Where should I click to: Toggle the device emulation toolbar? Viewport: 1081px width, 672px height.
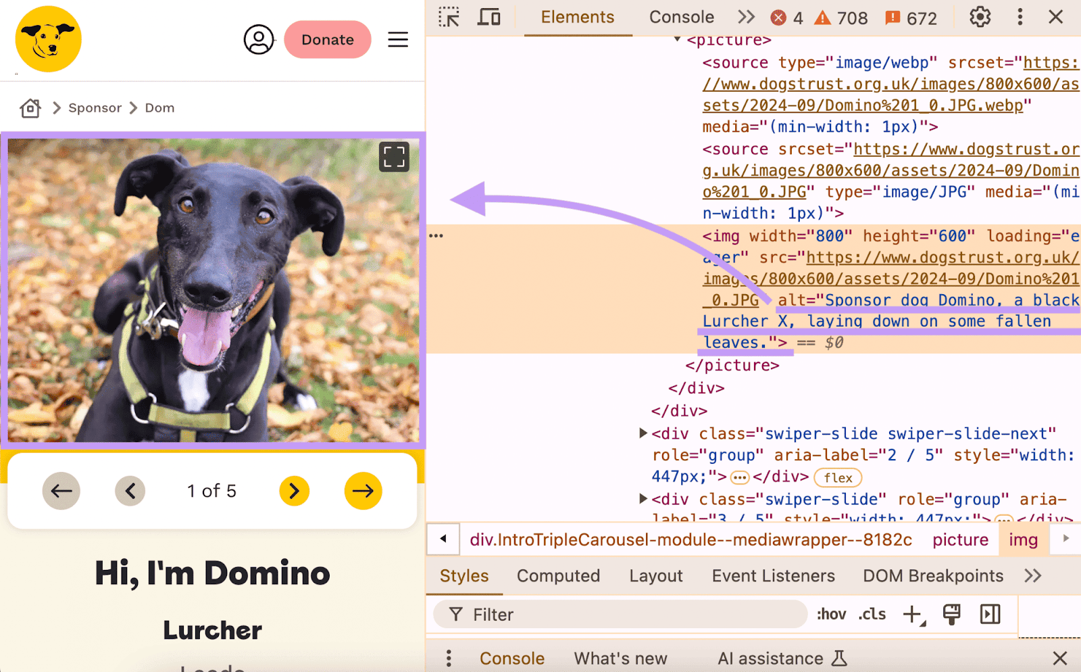pos(488,17)
